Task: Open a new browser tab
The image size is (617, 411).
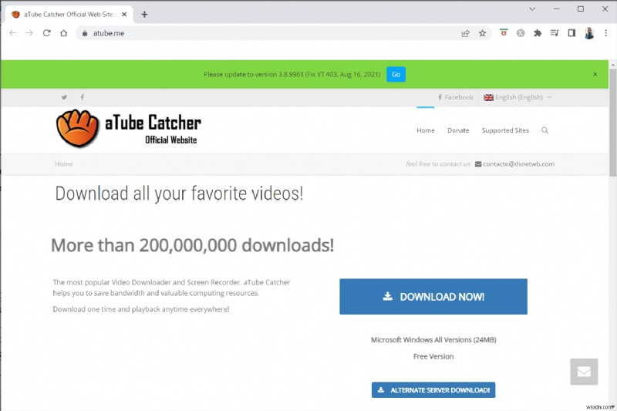Action: [x=144, y=15]
